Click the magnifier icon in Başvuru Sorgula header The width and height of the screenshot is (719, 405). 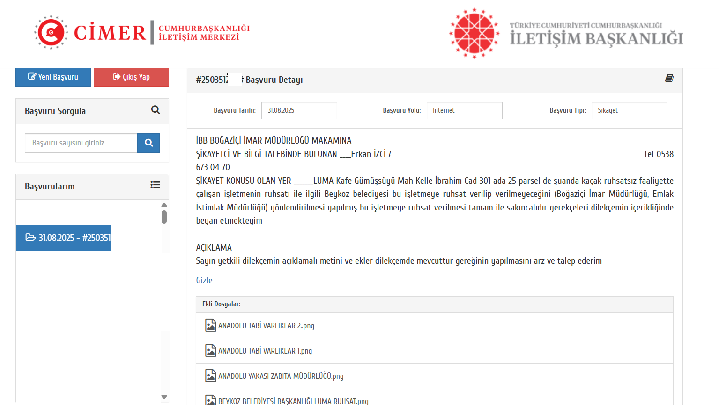(156, 110)
